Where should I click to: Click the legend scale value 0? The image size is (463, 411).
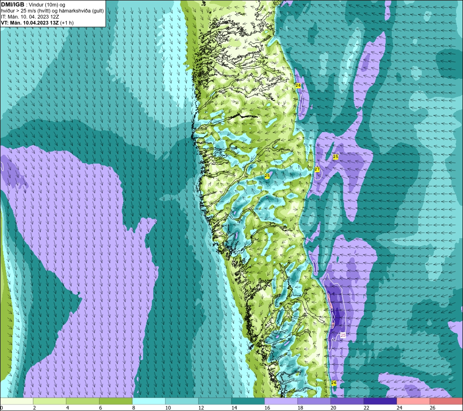pyautogui.click(x=1, y=408)
